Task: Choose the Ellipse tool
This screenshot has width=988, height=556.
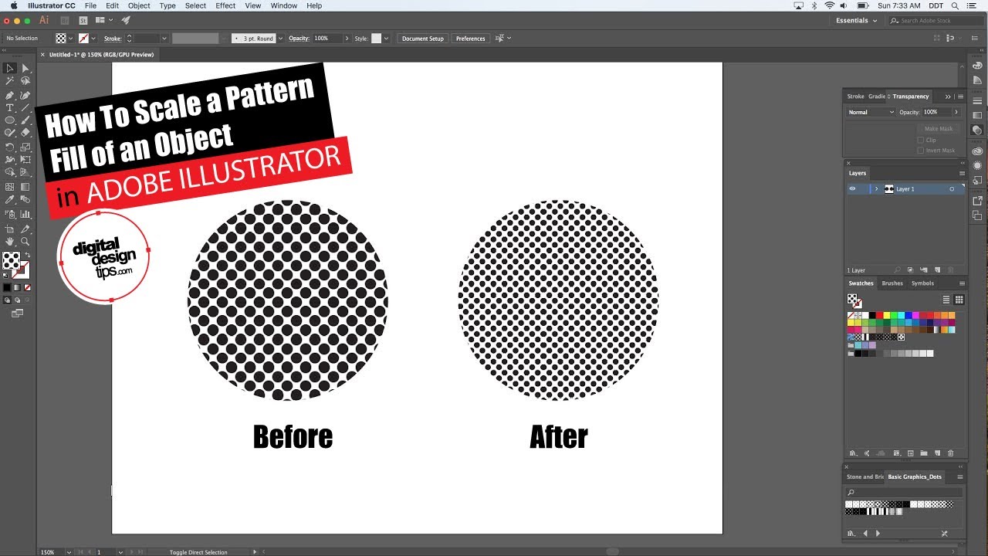Action: point(9,120)
